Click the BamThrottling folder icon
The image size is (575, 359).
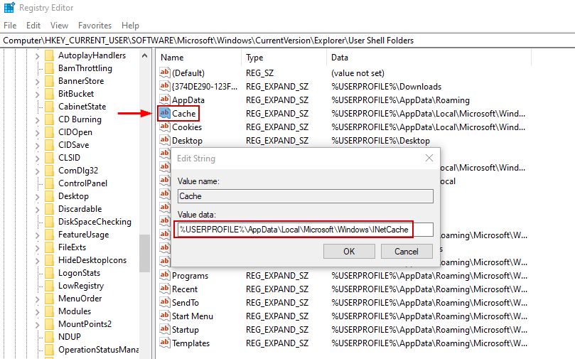(49, 68)
